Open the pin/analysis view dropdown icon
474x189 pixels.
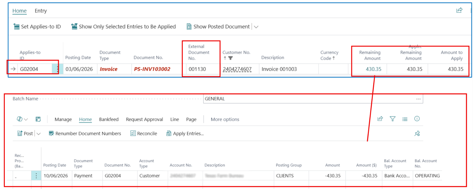click(x=22, y=119)
